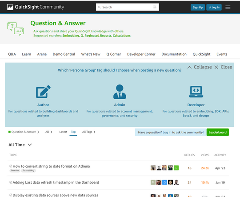Screen dimensions: 240x197
Task: Open the hamburger menu icon
Action: click(x=228, y=7)
